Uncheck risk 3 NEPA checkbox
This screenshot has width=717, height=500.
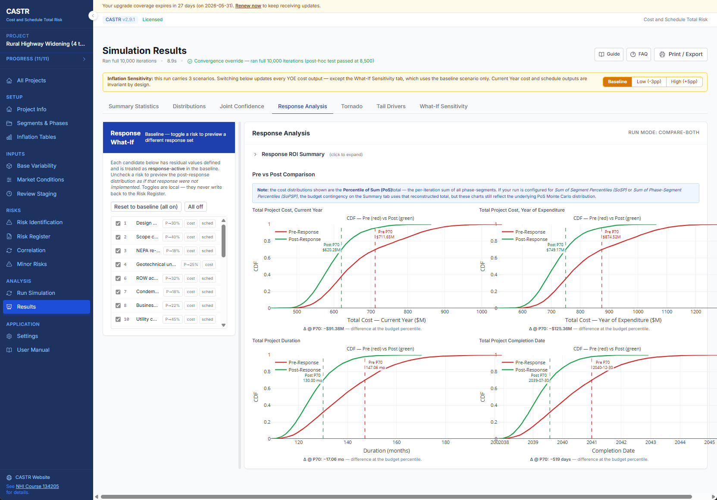tap(118, 251)
